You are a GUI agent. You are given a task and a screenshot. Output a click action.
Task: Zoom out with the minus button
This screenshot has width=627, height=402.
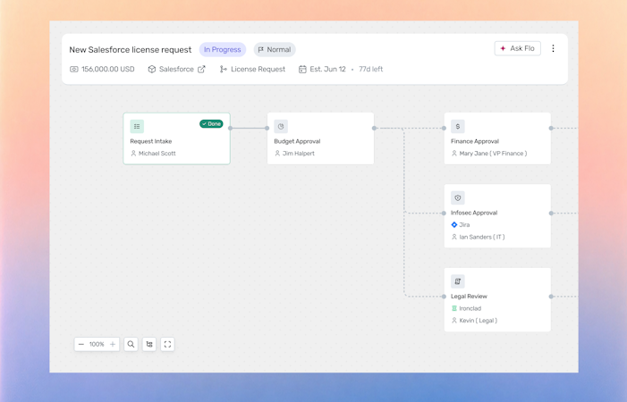click(81, 344)
